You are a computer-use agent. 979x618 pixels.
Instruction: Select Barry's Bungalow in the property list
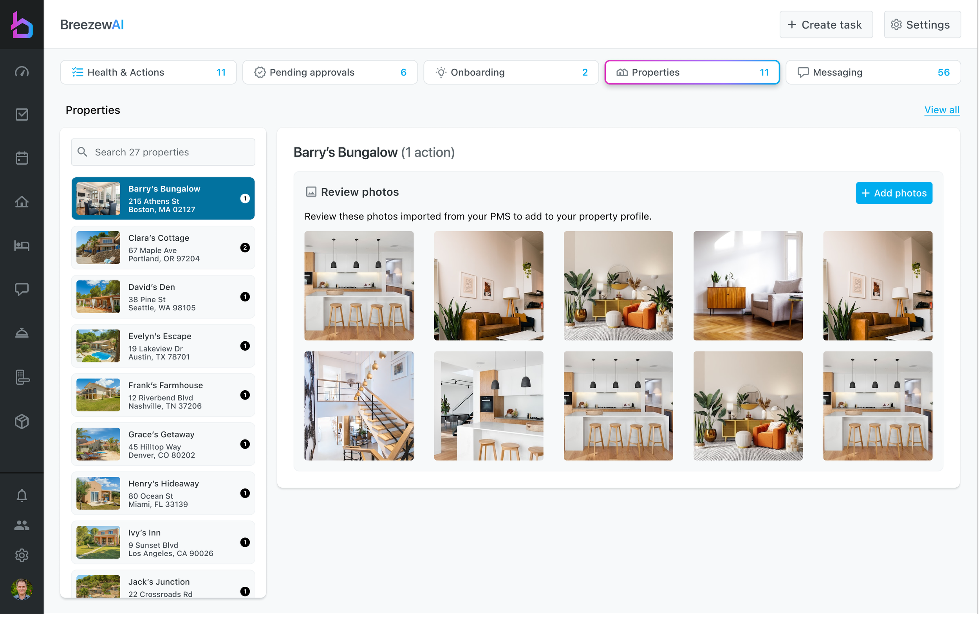coord(163,199)
